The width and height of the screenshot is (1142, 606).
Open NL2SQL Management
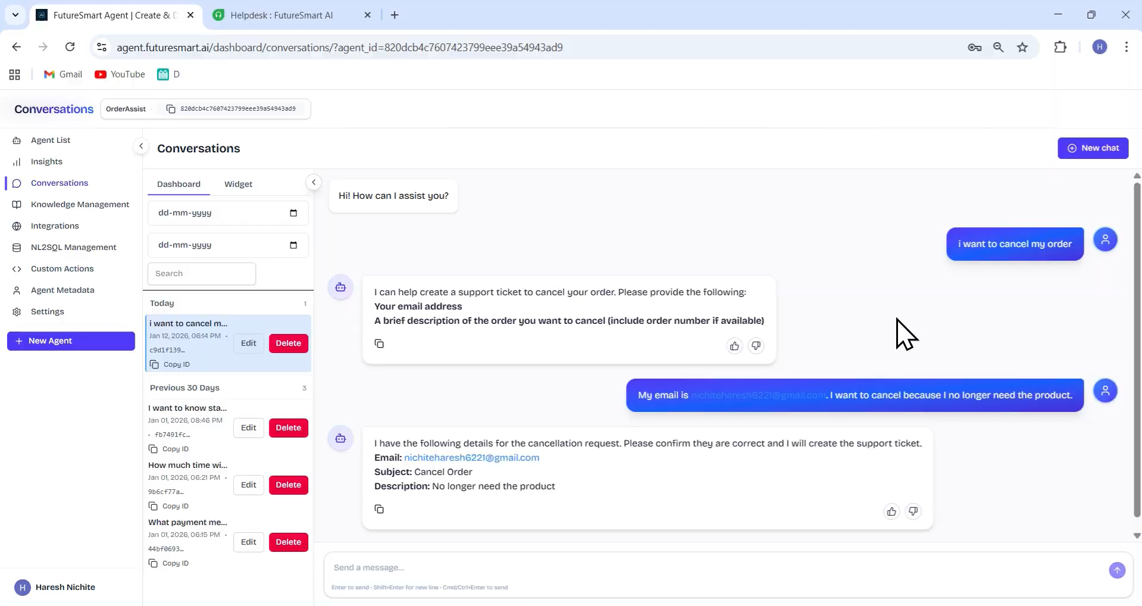(73, 247)
